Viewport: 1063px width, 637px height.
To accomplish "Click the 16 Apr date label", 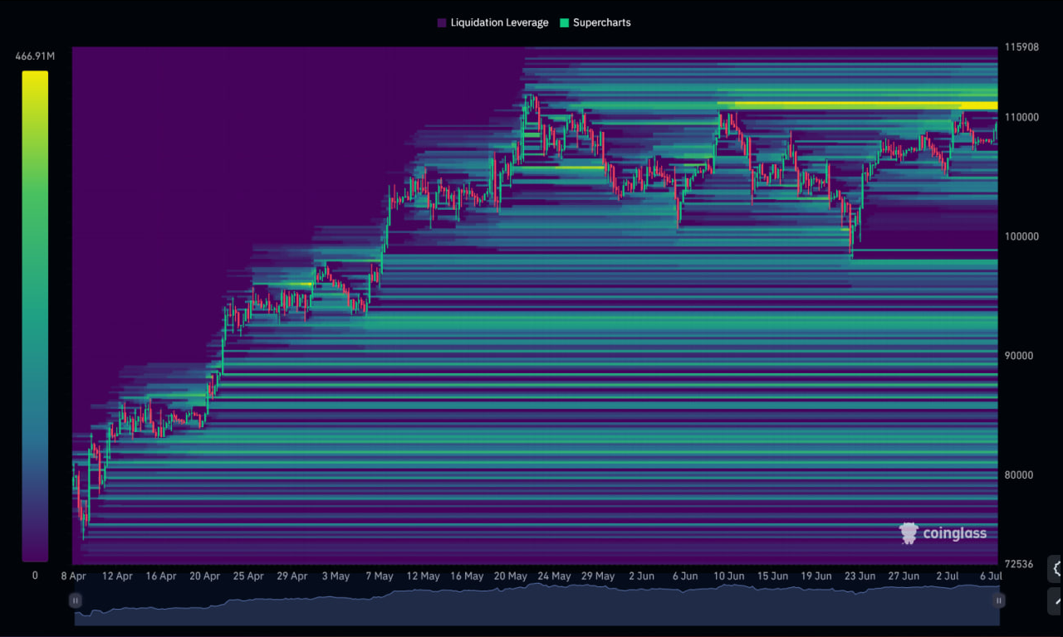I will 160,576.
